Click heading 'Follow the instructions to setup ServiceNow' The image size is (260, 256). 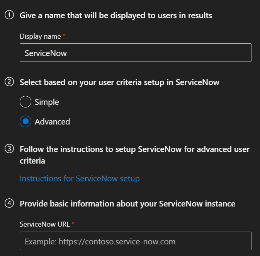pos(134,155)
